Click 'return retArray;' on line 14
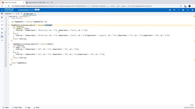The height and width of the screenshot is (109, 195). click(20, 39)
